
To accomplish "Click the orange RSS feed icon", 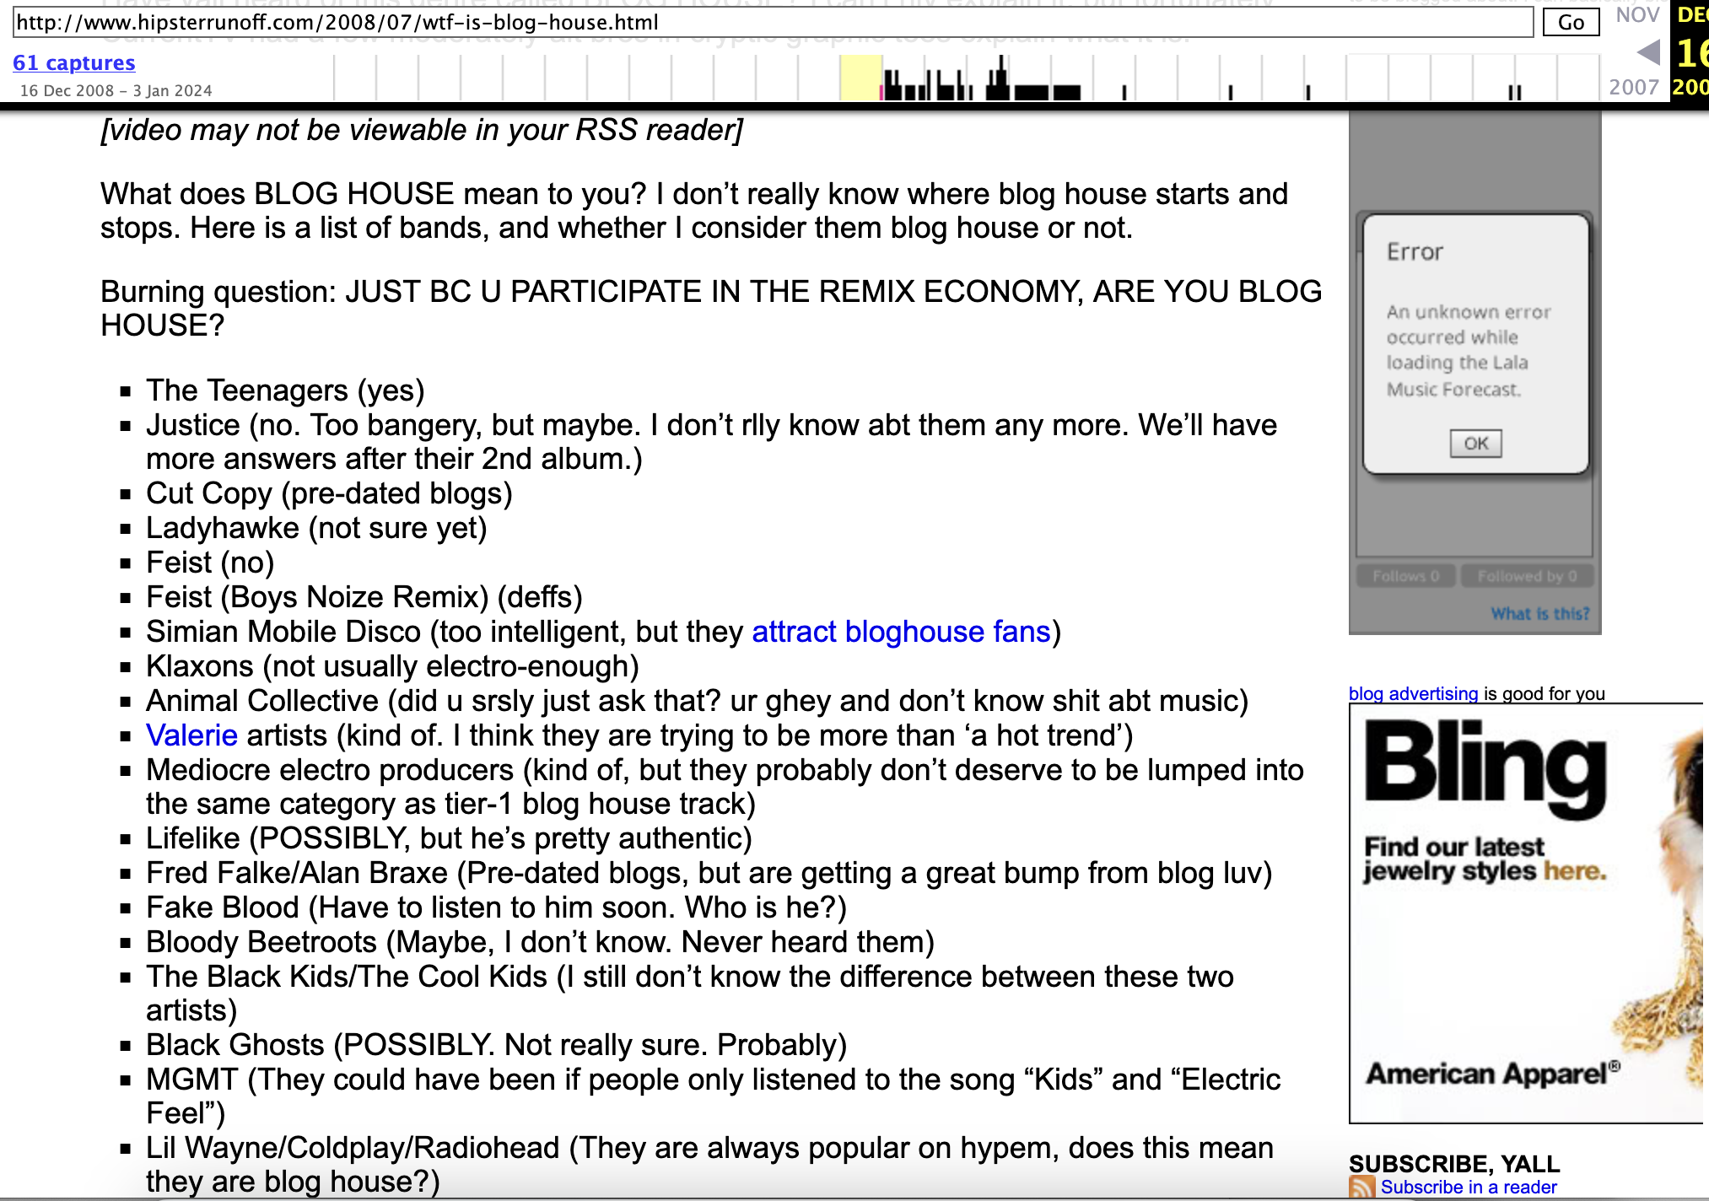I will 1361,1188.
